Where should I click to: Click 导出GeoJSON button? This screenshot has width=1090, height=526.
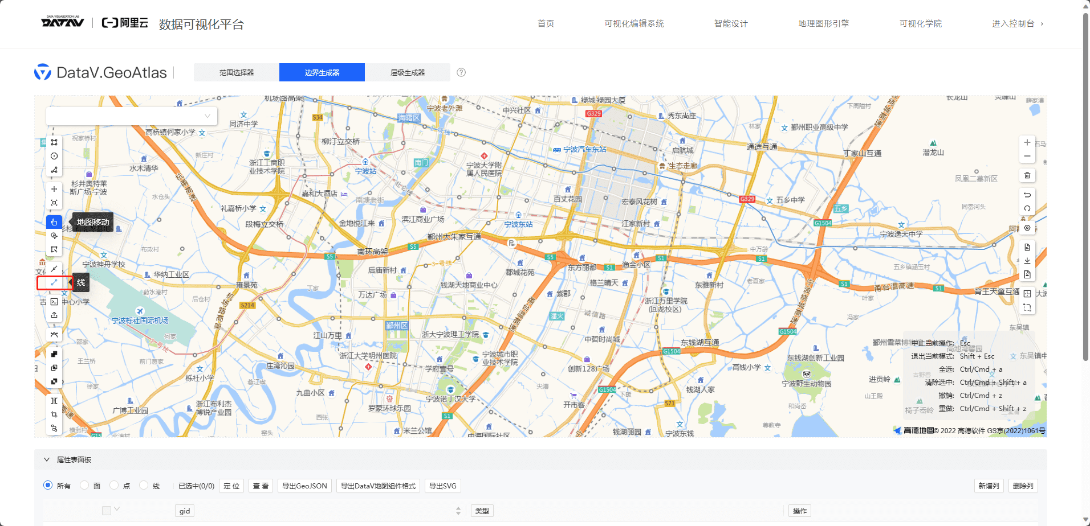tap(305, 486)
